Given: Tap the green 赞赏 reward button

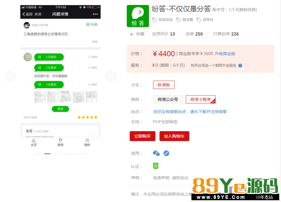Looking at the screenshot, I should (60, 109).
